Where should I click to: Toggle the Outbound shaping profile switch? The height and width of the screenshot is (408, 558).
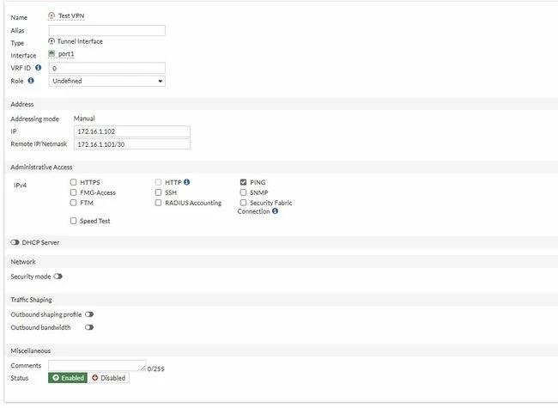(x=89, y=314)
